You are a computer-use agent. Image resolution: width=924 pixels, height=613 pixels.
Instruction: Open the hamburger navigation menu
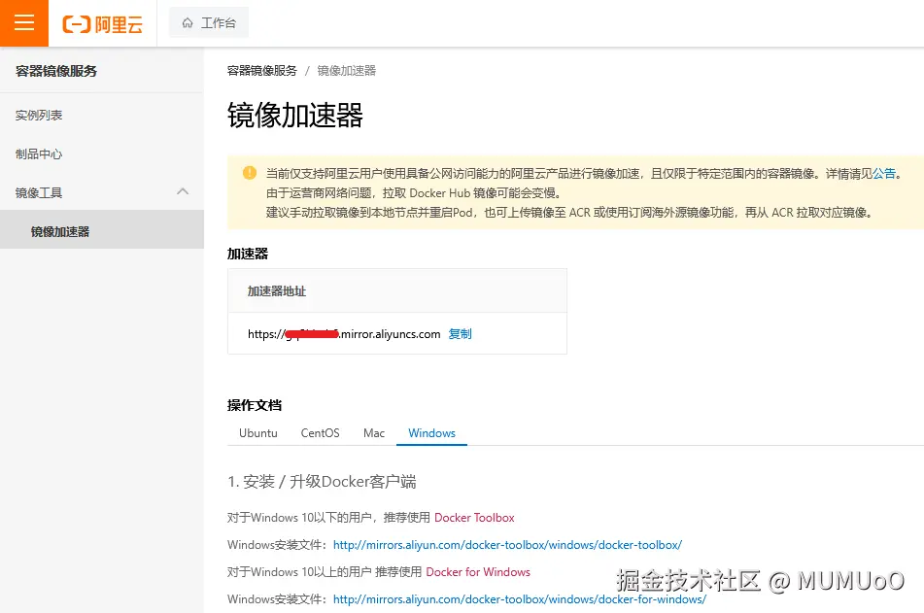(x=24, y=23)
